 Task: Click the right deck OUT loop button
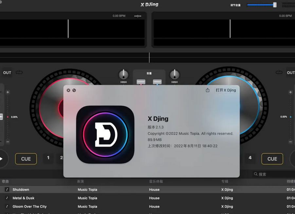(x=291, y=73)
